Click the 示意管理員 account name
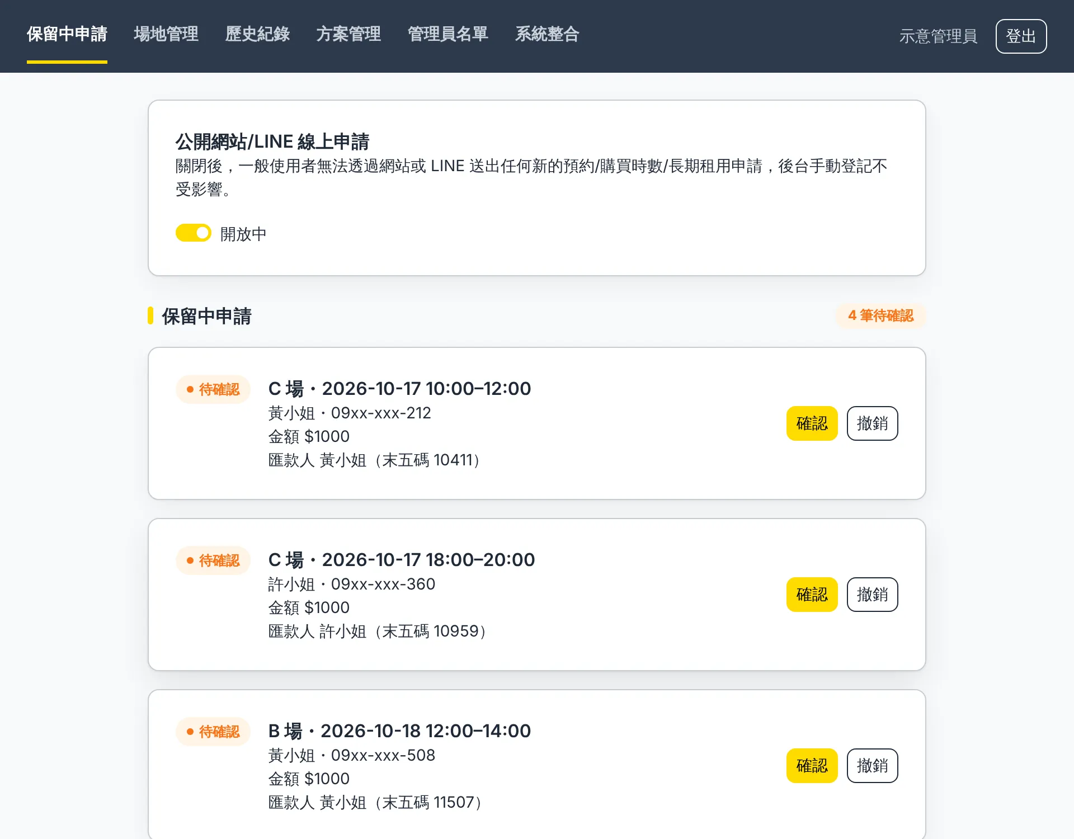Screen dimensions: 1074x839 click(x=938, y=36)
